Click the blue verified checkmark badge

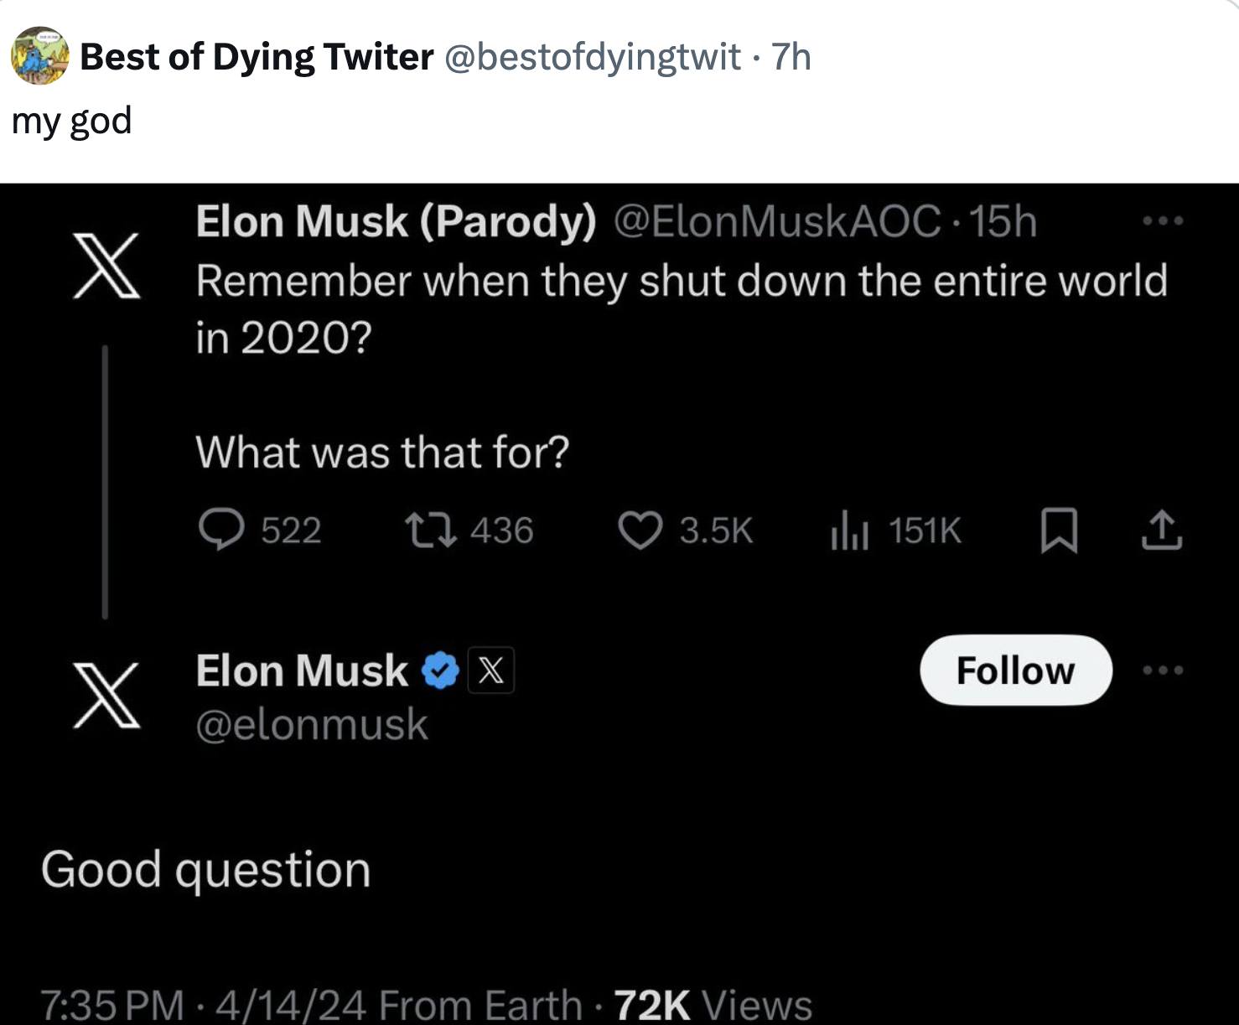pos(441,671)
